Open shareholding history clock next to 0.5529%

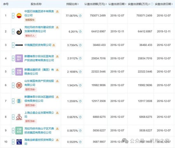point(80,142)
